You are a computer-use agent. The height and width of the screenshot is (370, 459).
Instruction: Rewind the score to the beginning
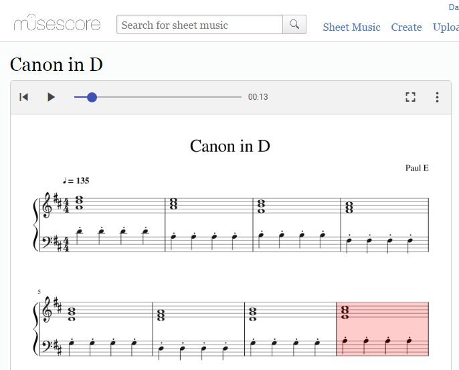[23, 97]
